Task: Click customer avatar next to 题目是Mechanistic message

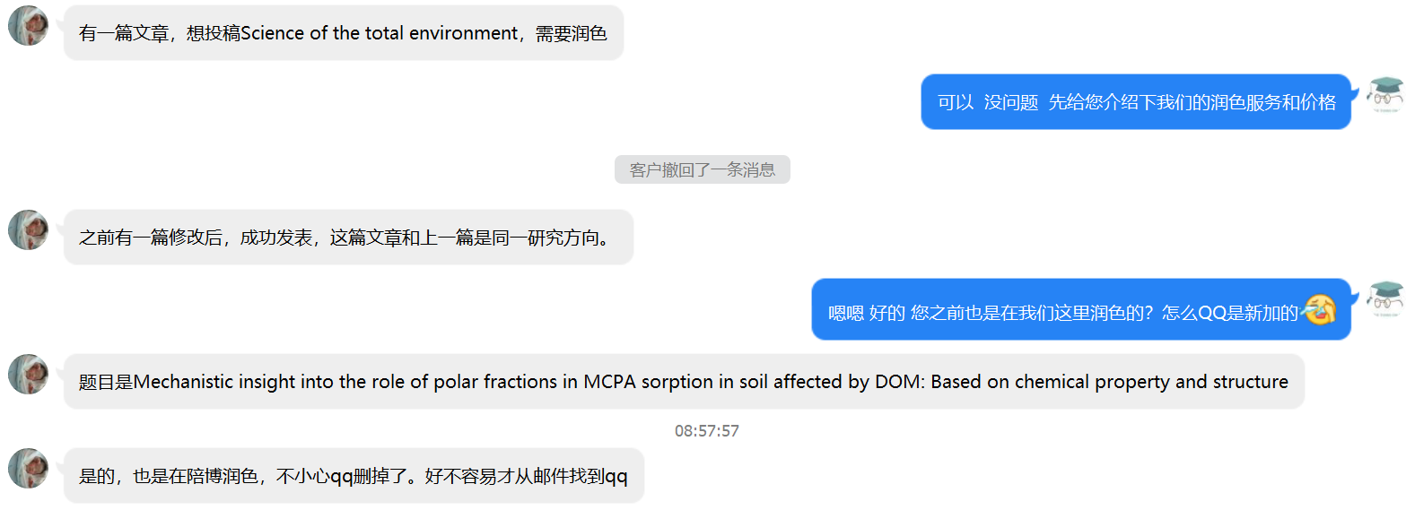Action: [x=28, y=374]
